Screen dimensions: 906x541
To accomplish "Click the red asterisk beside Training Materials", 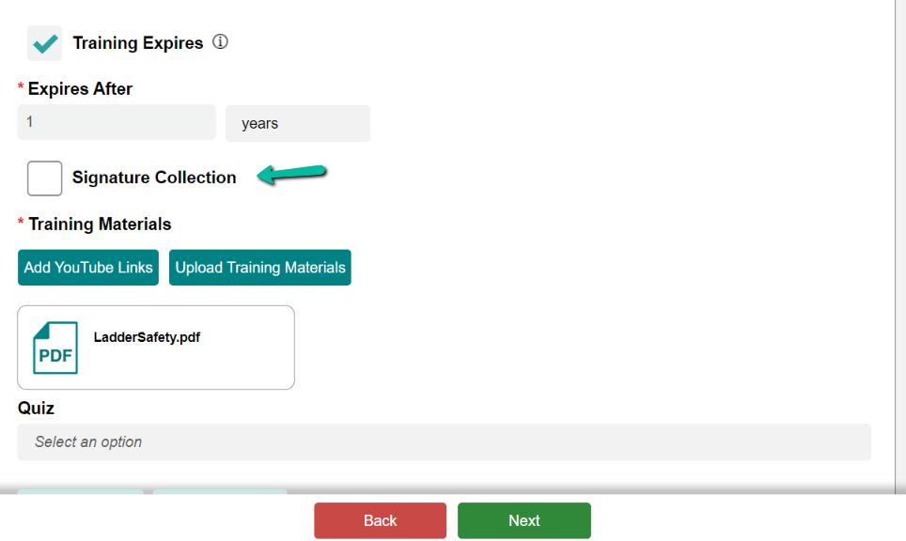I will tap(21, 223).
